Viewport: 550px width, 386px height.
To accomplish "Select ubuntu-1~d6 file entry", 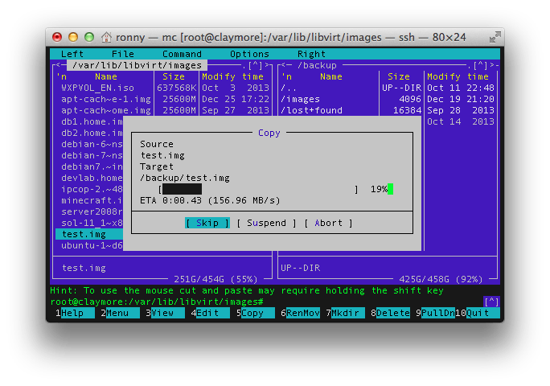I will pyautogui.click(x=92, y=245).
